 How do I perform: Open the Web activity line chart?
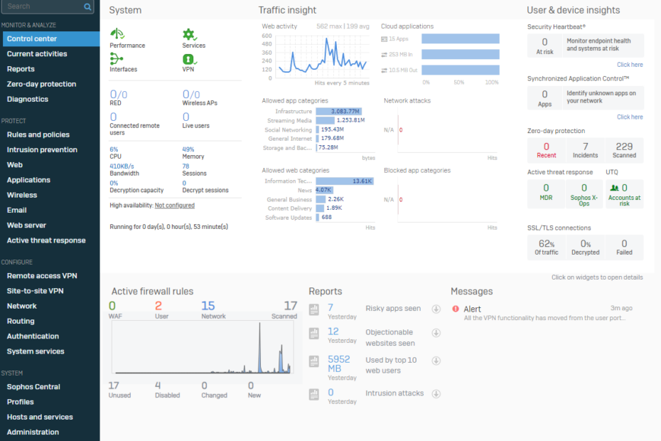click(x=323, y=56)
